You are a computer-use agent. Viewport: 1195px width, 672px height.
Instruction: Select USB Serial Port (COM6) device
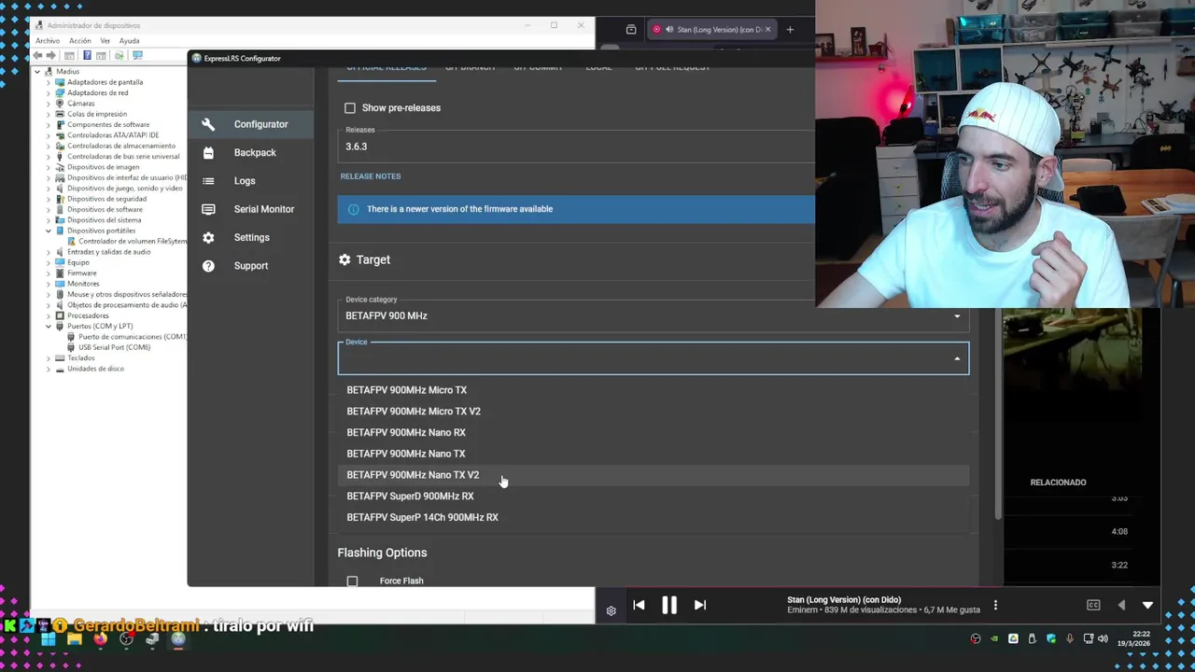tap(114, 347)
